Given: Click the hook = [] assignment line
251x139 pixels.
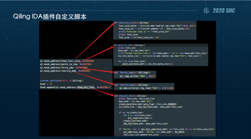Looking at the screenshot, I should (x=46, y=84).
